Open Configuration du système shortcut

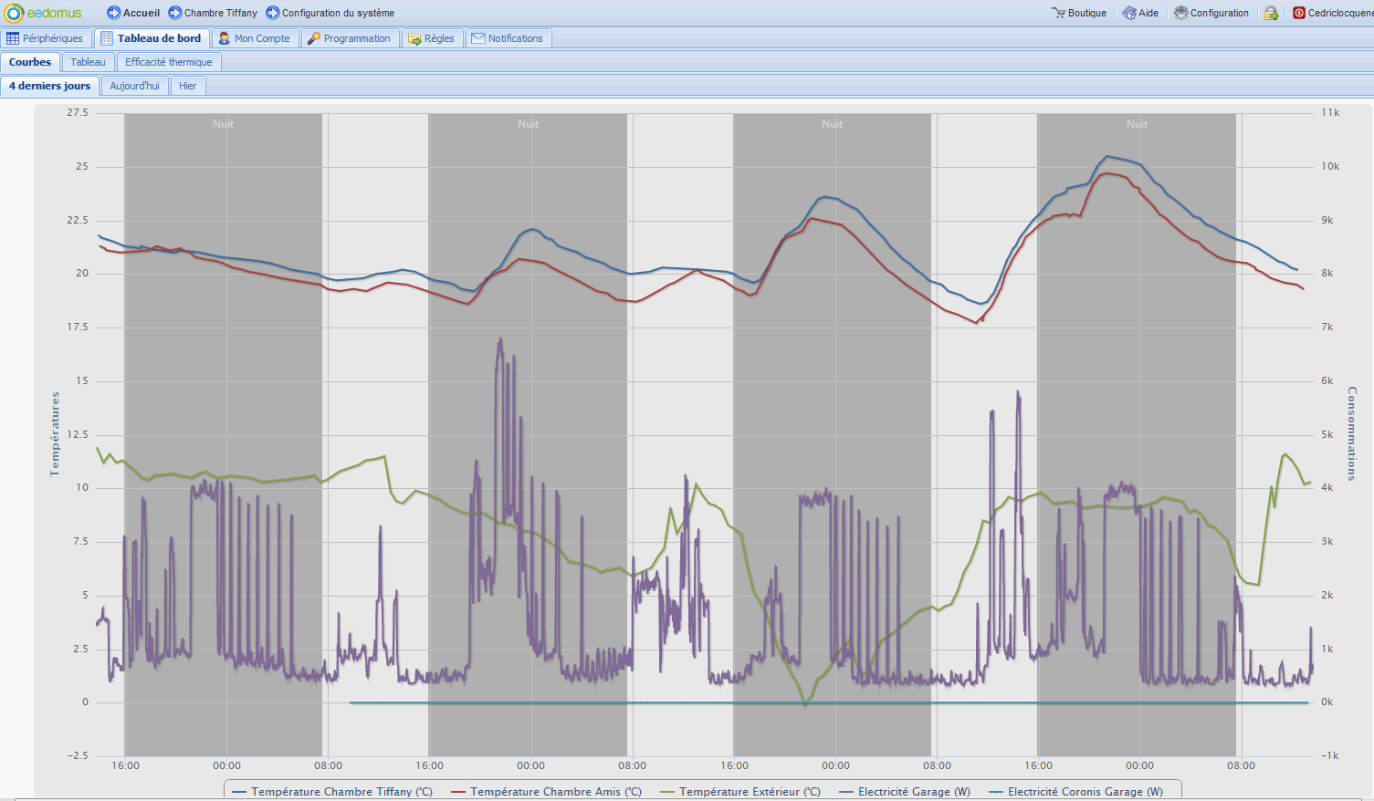(x=338, y=13)
